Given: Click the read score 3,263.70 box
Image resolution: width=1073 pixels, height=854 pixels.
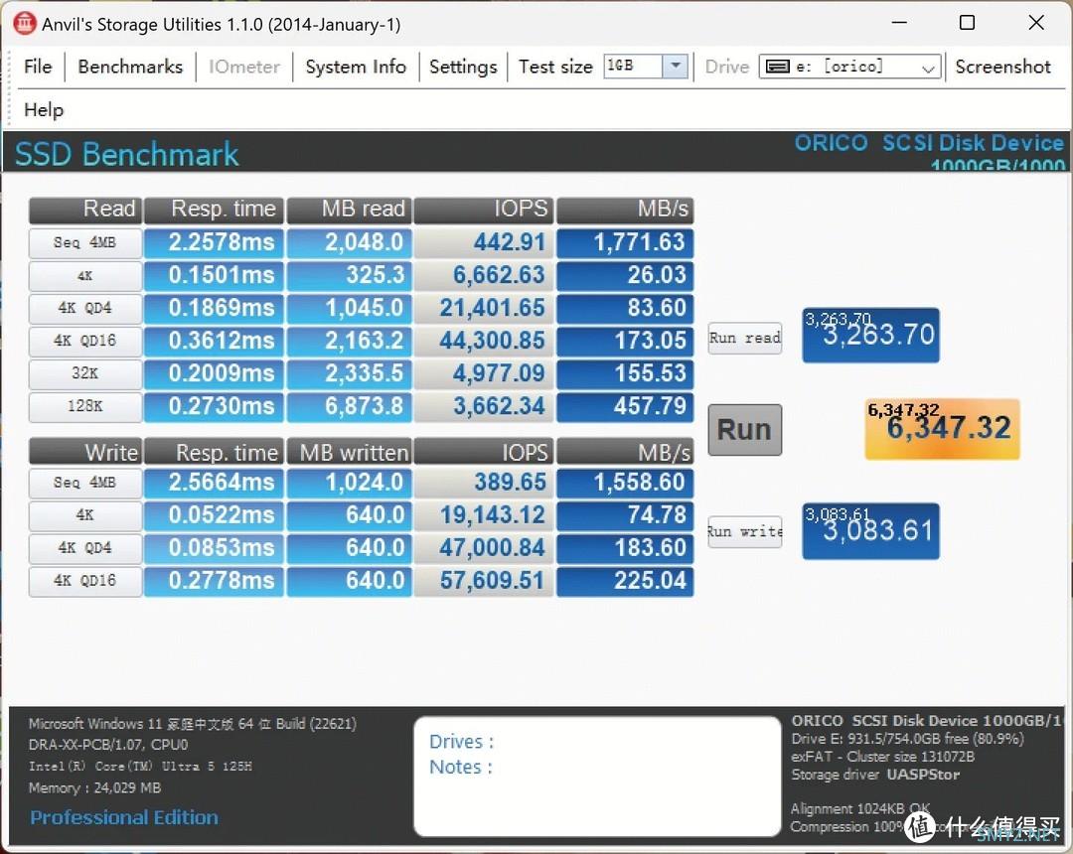Looking at the screenshot, I should [x=870, y=335].
